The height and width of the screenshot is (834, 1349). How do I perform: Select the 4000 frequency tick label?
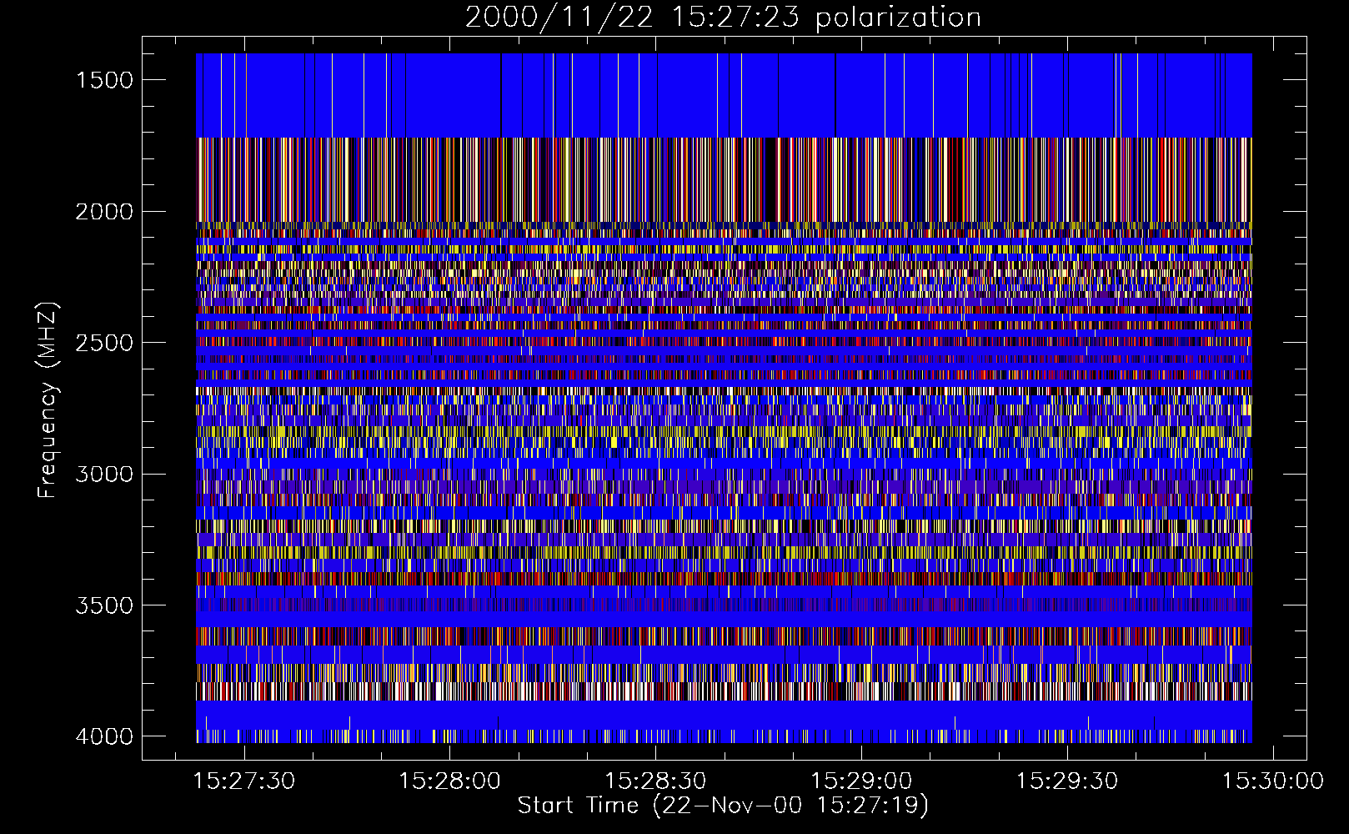point(104,736)
